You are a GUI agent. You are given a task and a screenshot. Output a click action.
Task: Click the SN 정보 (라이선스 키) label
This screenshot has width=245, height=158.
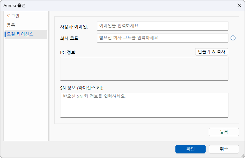(82, 88)
